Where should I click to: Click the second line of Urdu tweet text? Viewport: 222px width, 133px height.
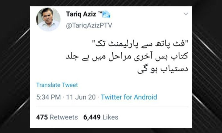pyautogui.click(x=127, y=56)
